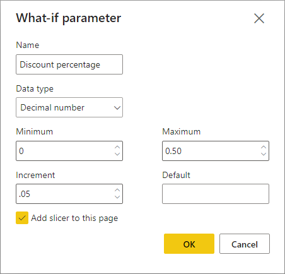Click the Data type dropdown chevron arrow

click(117, 108)
